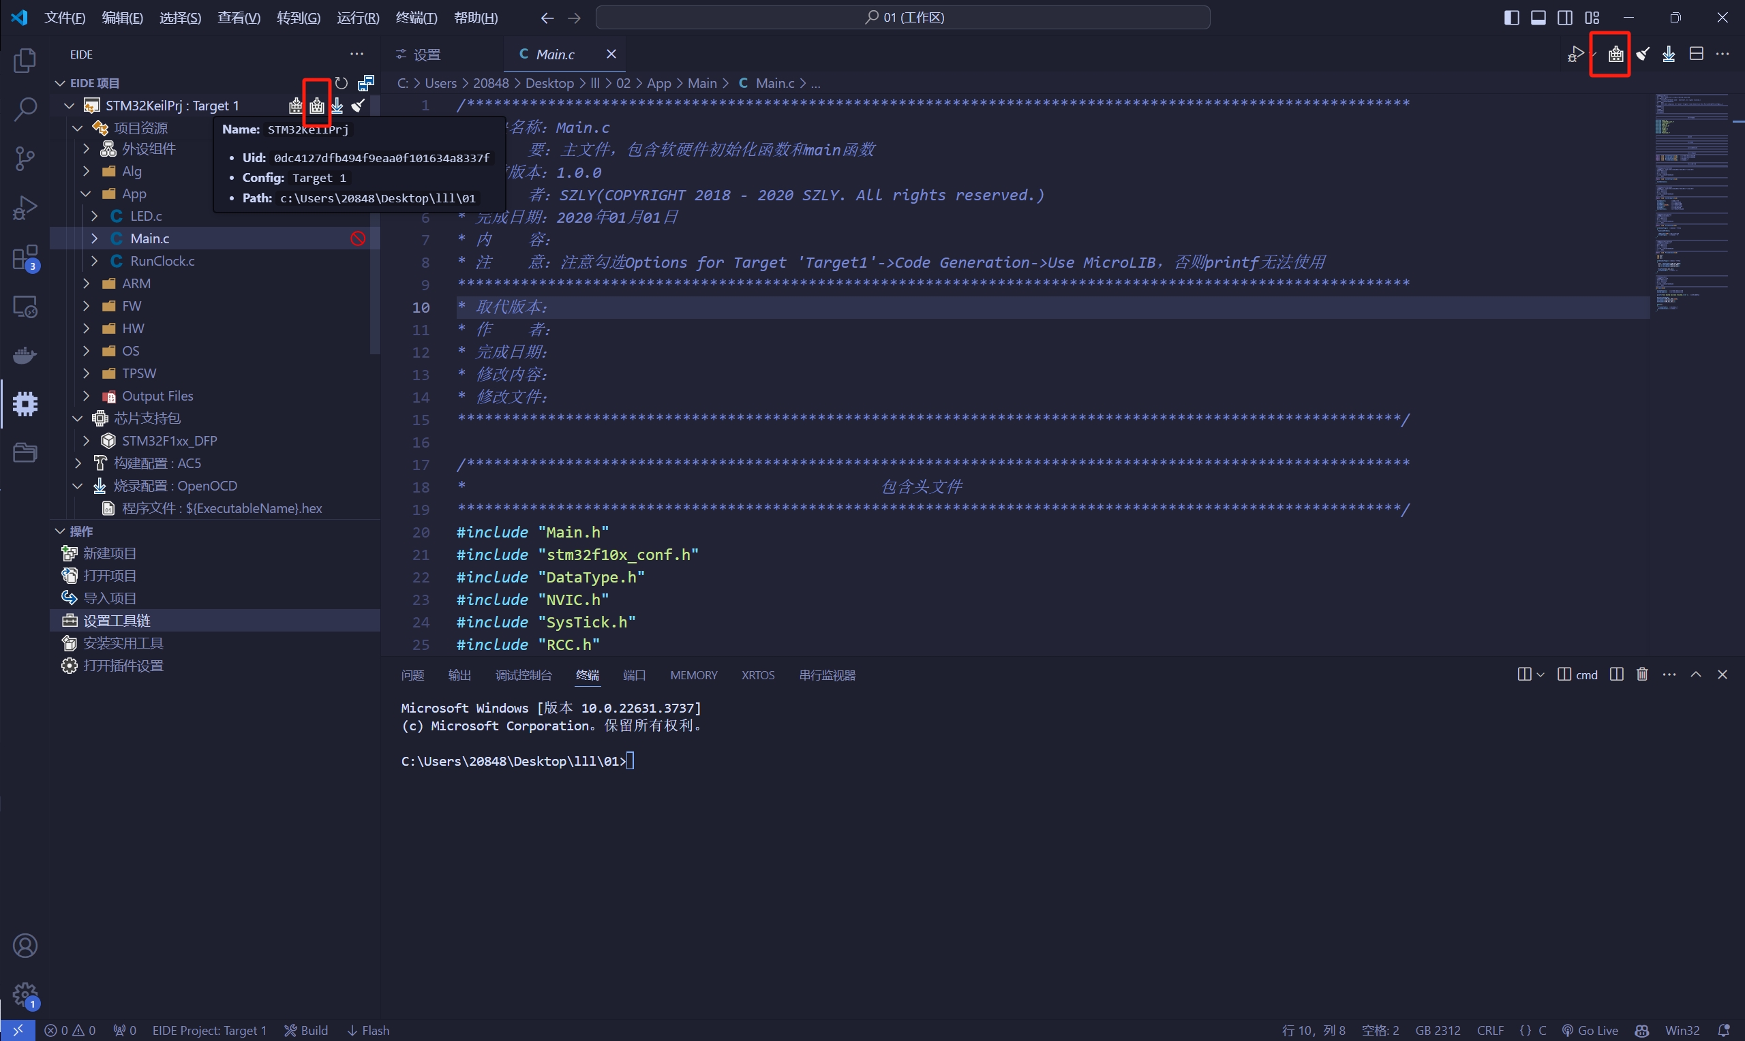This screenshot has width=1745, height=1041.
Task: Click the 01 (工作区) command center search box
Action: point(903,18)
